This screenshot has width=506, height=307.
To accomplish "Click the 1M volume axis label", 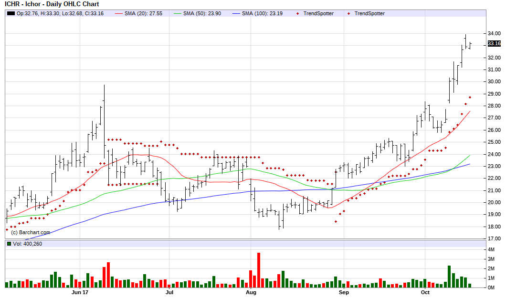I will tap(491, 278).
